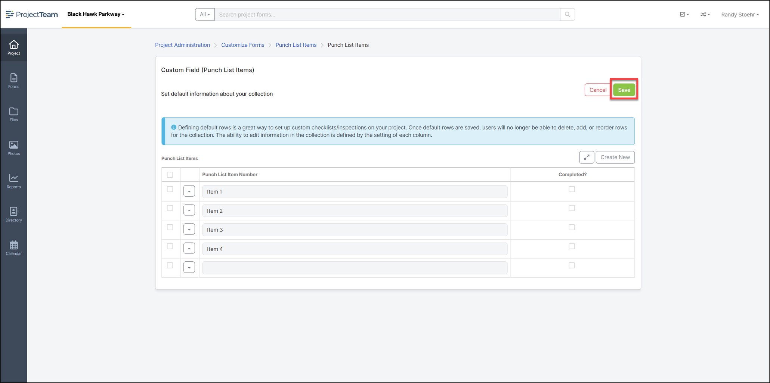Click the Item 1 text field
The image size is (770, 383).
355,191
